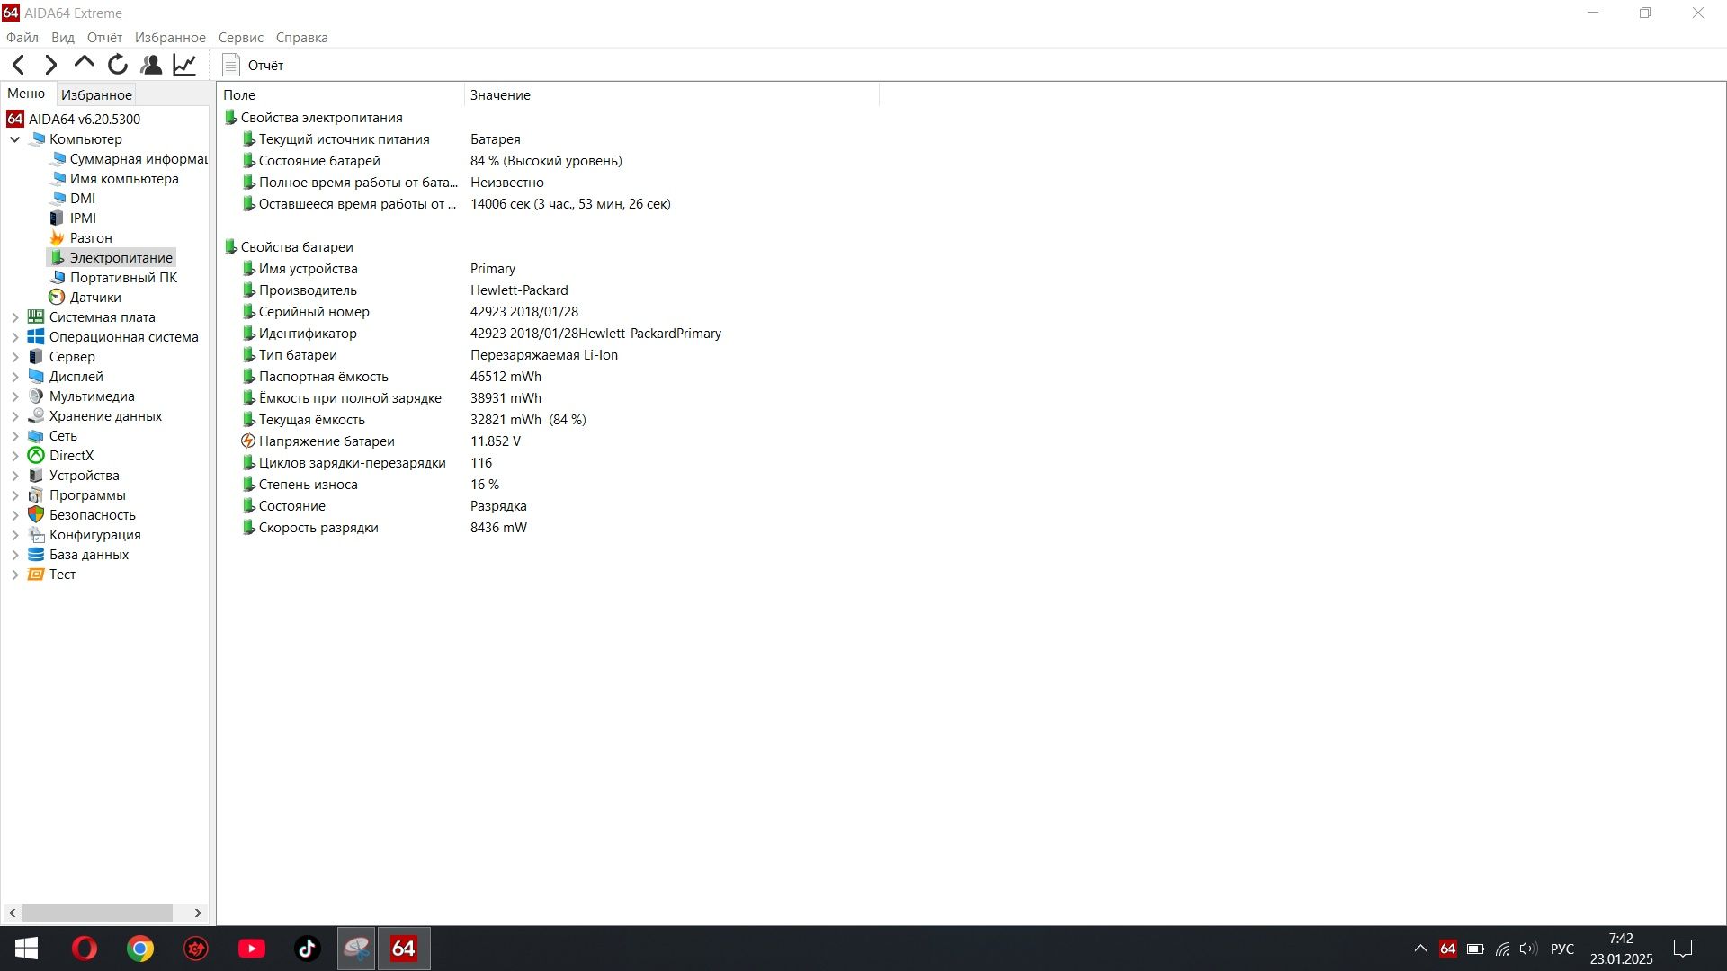Viewport: 1727px width, 971px height.
Task: Open the Вид menu
Action: (63, 38)
